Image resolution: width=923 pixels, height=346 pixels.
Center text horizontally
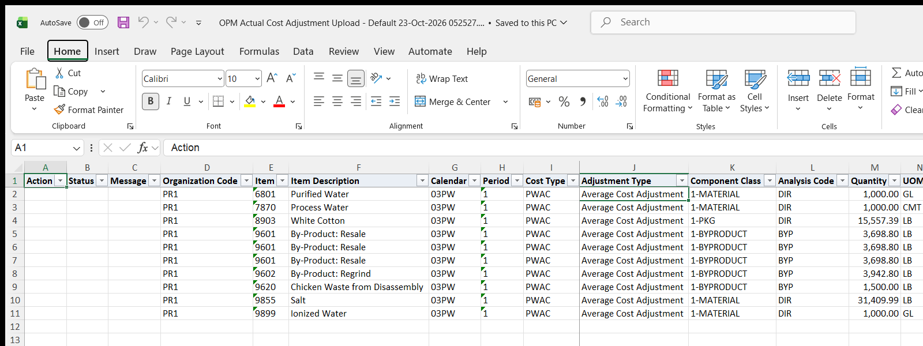click(x=337, y=101)
